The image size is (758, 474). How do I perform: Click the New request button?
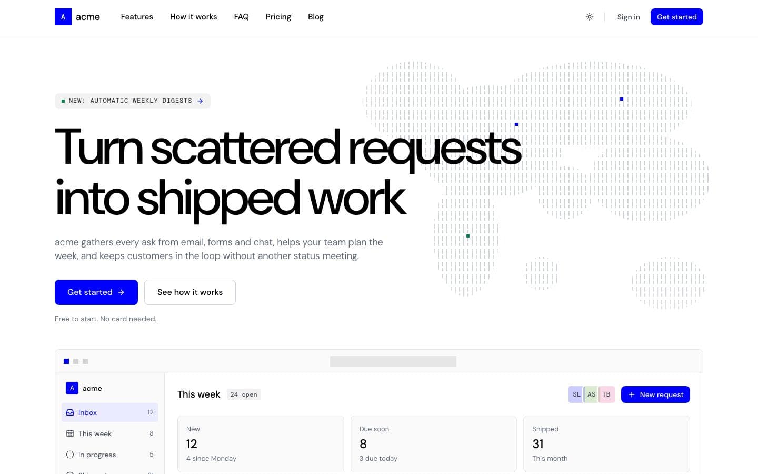point(655,394)
